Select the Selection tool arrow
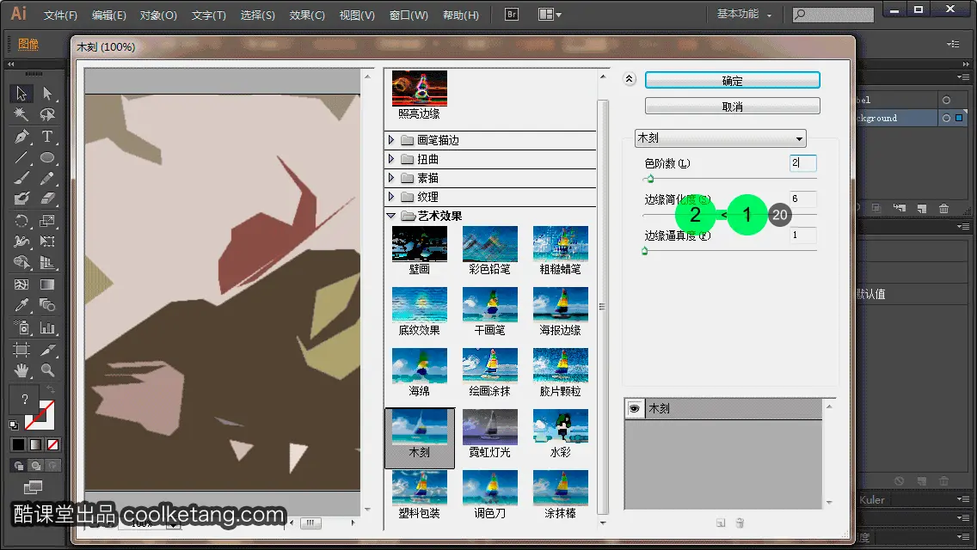Viewport: 977px width, 550px height. click(x=22, y=94)
